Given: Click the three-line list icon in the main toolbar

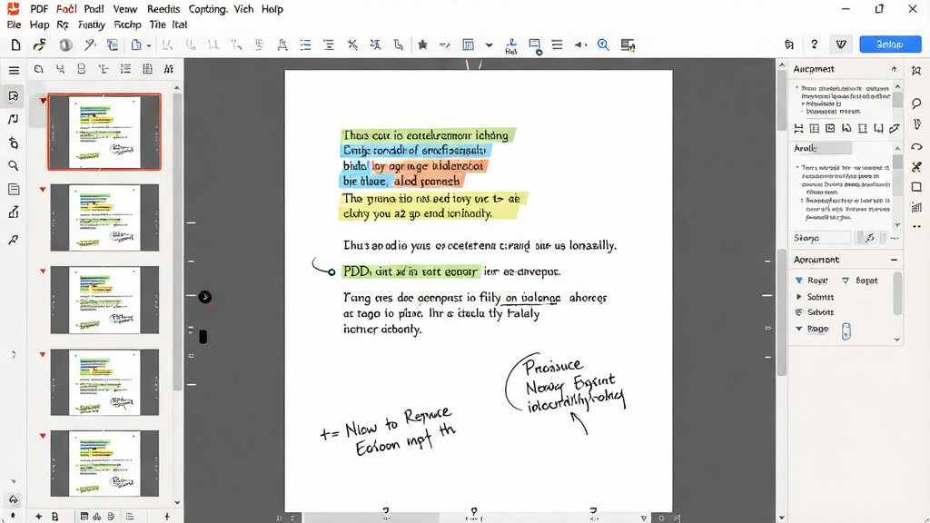Looking at the screenshot, I should [557, 45].
